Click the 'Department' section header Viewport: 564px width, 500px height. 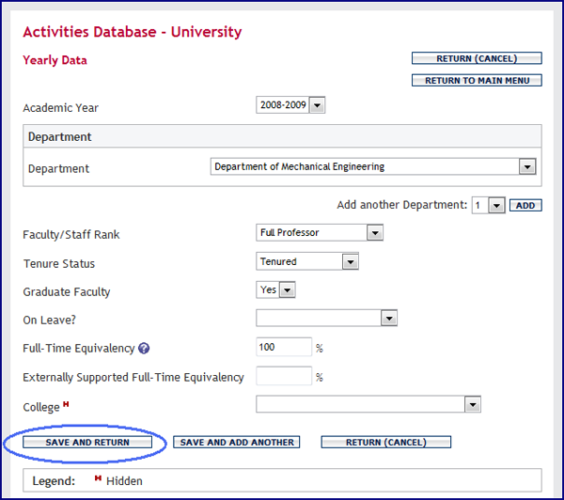(x=282, y=136)
